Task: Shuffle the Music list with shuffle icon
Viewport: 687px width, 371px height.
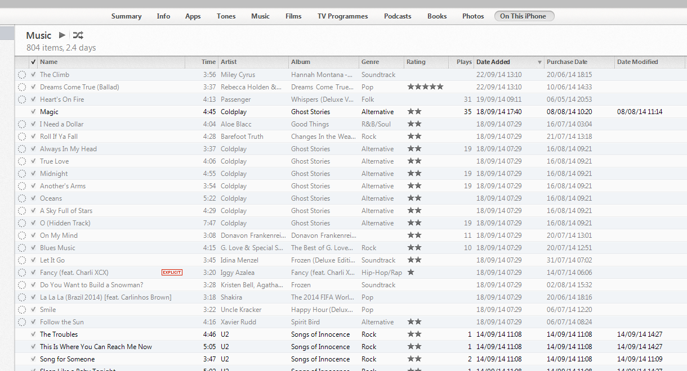Action: coord(78,35)
